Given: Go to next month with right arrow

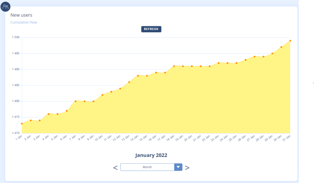Looking at the screenshot, I should (187, 168).
